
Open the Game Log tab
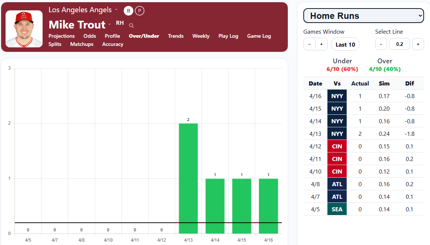click(x=259, y=36)
